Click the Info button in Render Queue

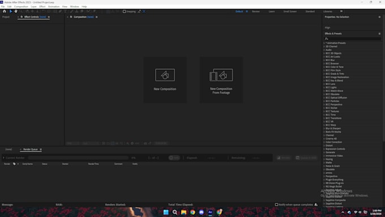(174, 158)
